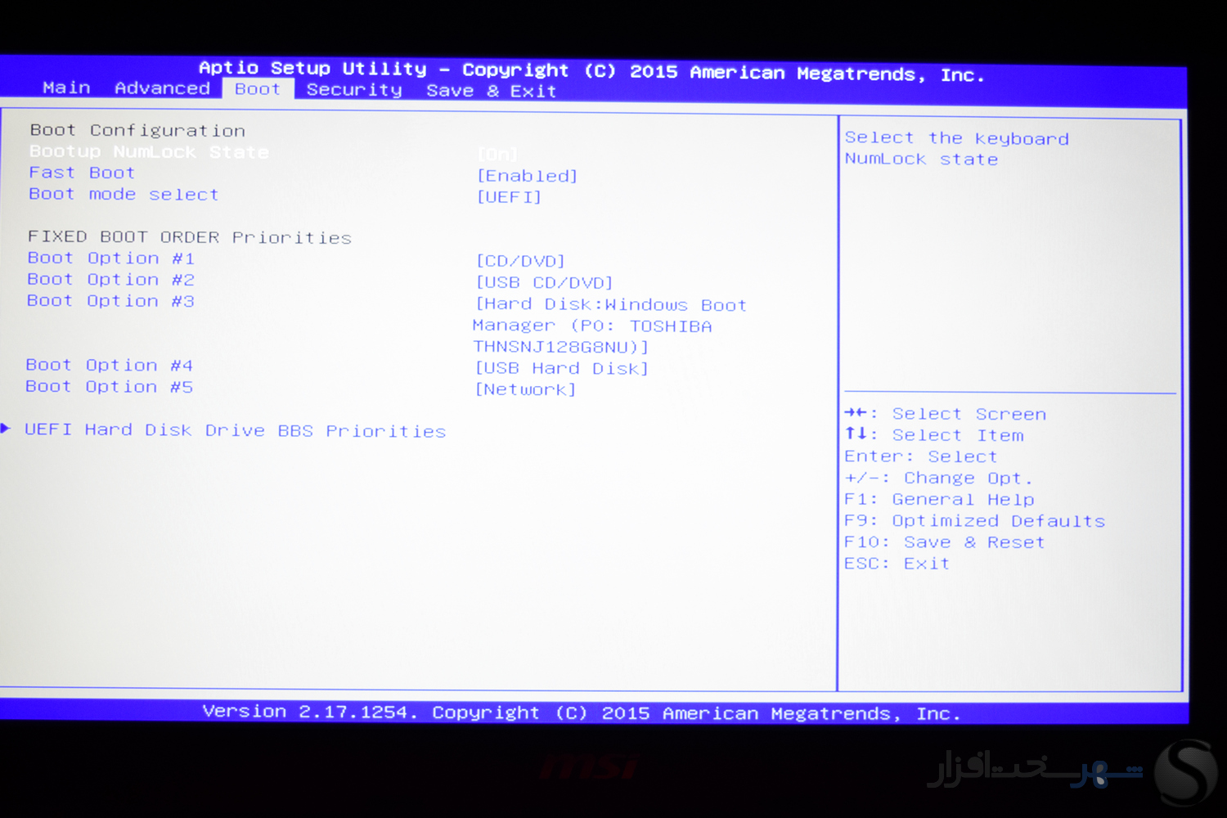The width and height of the screenshot is (1227, 818).
Task: Click F9: Optimized Defaults hint
Action: 974,521
